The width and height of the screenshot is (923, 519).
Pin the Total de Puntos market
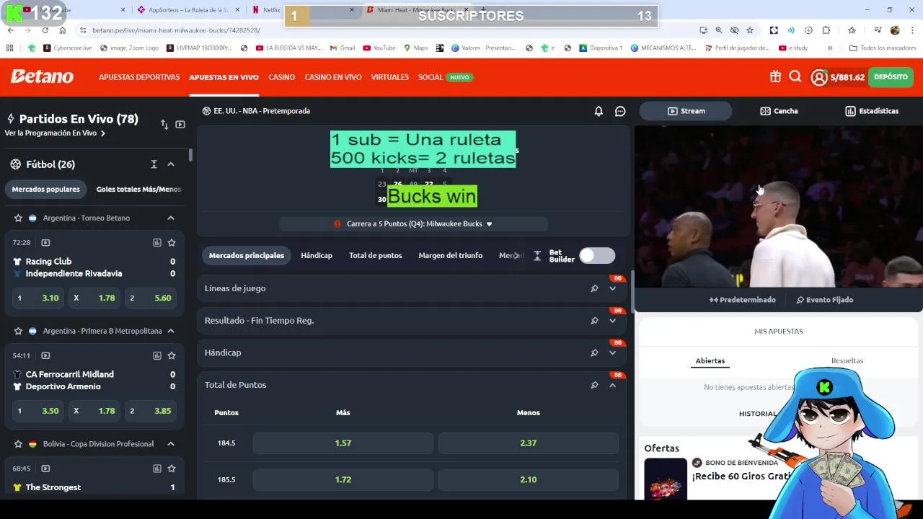click(x=594, y=385)
